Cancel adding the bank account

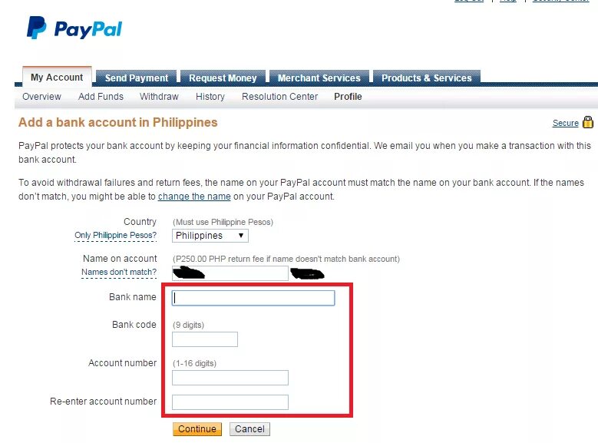pos(249,429)
